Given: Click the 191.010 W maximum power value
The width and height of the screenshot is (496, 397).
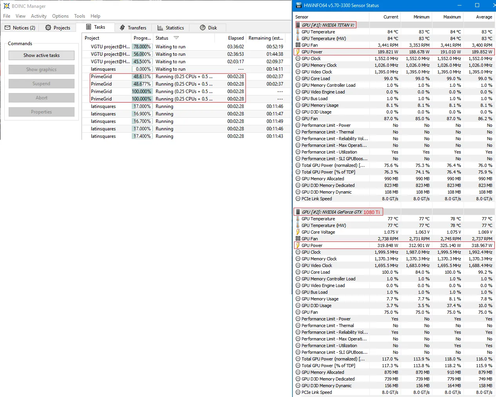Looking at the screenshot, I should point(450,52).
